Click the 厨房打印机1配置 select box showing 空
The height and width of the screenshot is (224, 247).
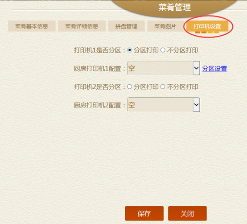[164, 68]
